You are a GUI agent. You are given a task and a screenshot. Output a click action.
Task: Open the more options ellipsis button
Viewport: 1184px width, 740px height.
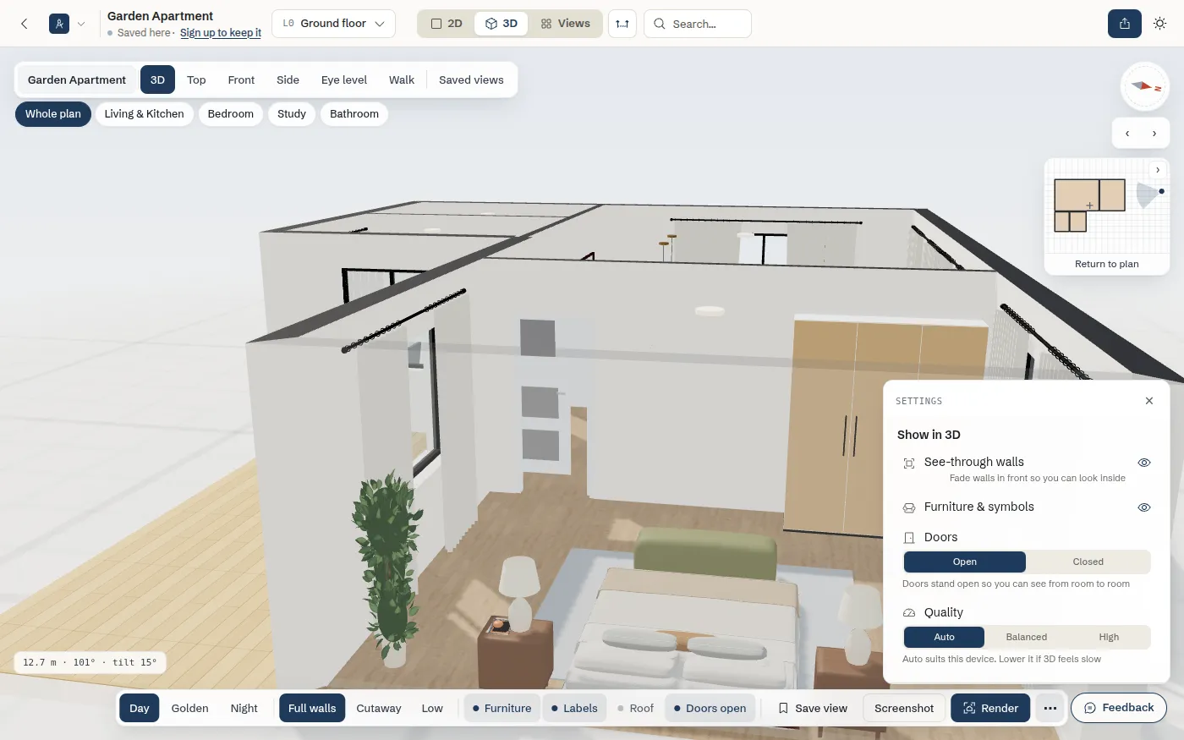tap(1050, 708)
